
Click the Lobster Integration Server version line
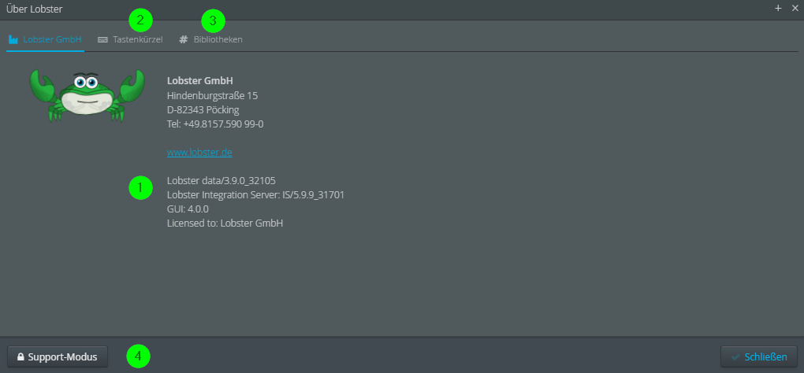[255, 194]
